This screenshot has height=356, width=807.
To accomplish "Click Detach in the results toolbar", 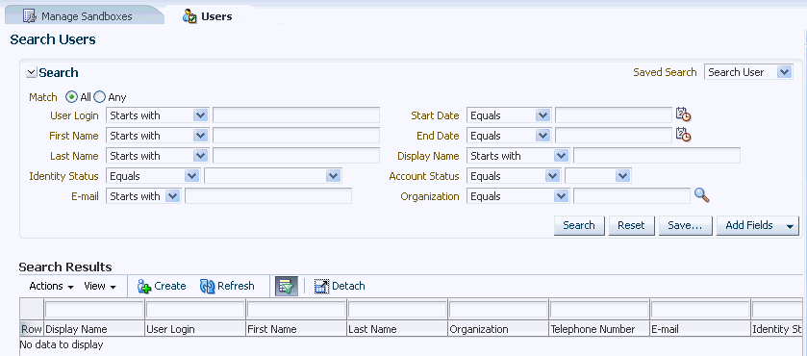I will click(x=340, y=286).
